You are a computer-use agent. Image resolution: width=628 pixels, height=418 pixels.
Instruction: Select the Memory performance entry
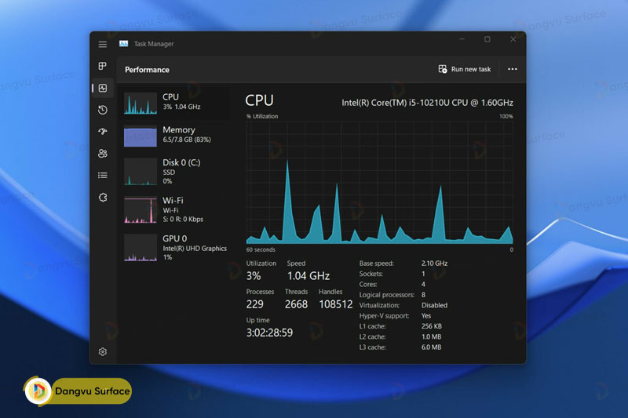[x=175, y=136]
